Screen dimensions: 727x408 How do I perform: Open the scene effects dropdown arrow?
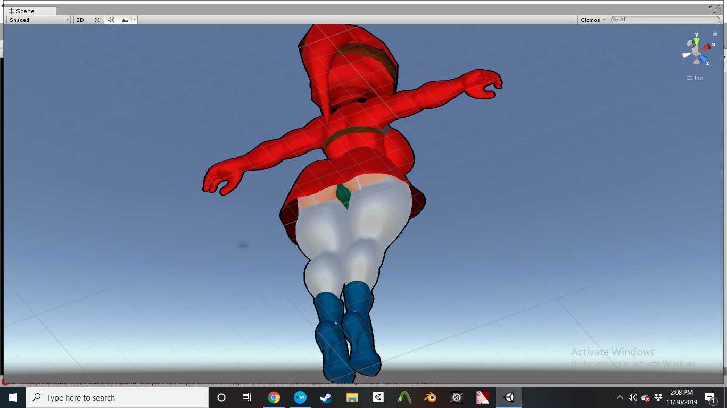135,20
